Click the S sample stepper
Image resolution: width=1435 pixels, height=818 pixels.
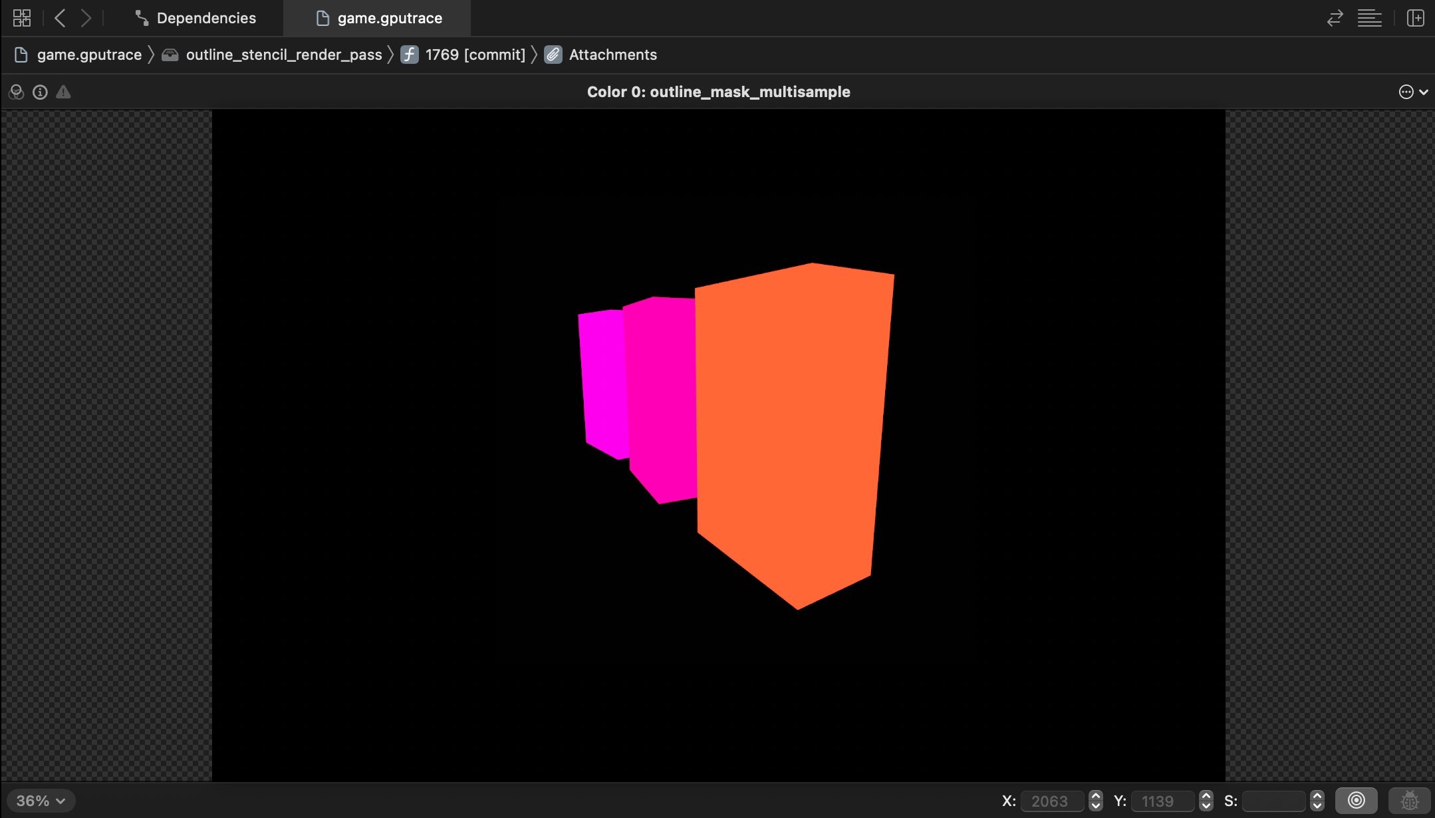1317,801
